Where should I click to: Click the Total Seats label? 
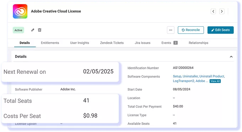tap(17, 101)
